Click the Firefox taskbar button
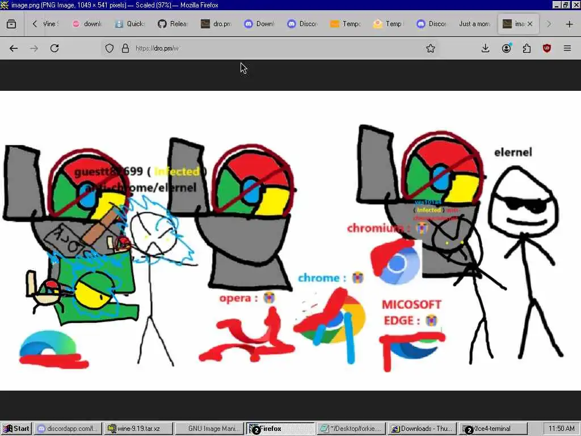581x436 pixels. pos(280,429)
